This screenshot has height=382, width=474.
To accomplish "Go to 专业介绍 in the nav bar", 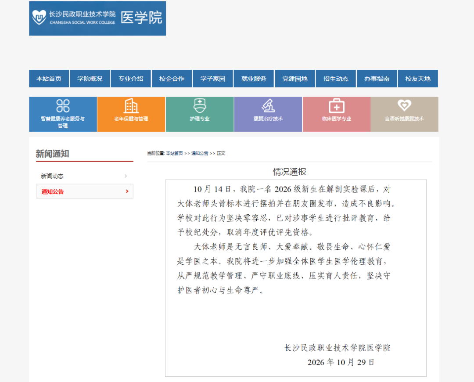I will click(x=131, y=79).
